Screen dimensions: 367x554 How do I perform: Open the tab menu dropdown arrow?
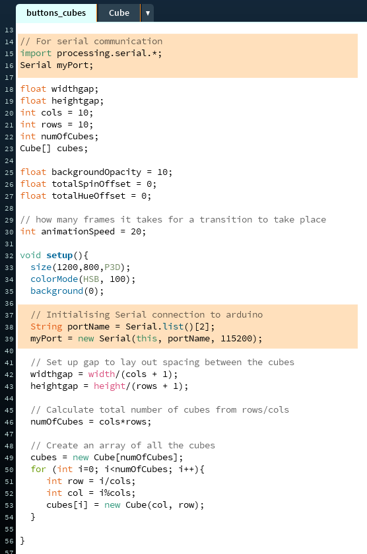(x=148, y=13)
